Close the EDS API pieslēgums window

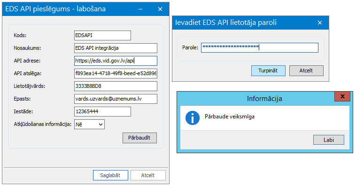(160, 9)
